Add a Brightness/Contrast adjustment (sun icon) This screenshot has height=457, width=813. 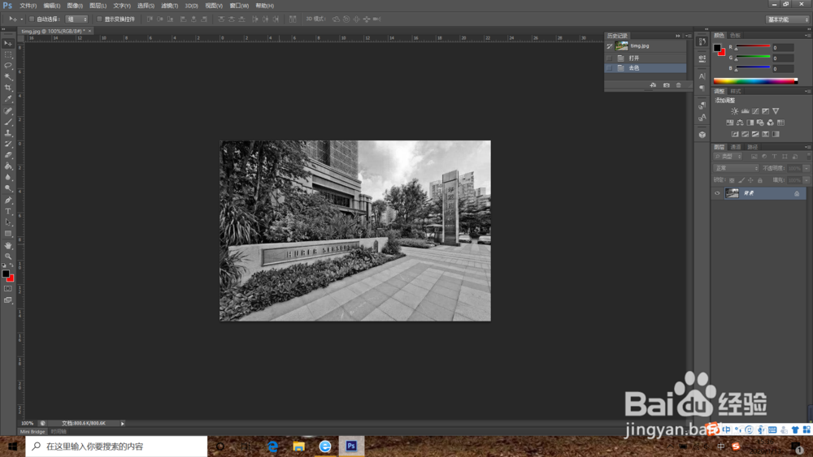coord(735,111)
